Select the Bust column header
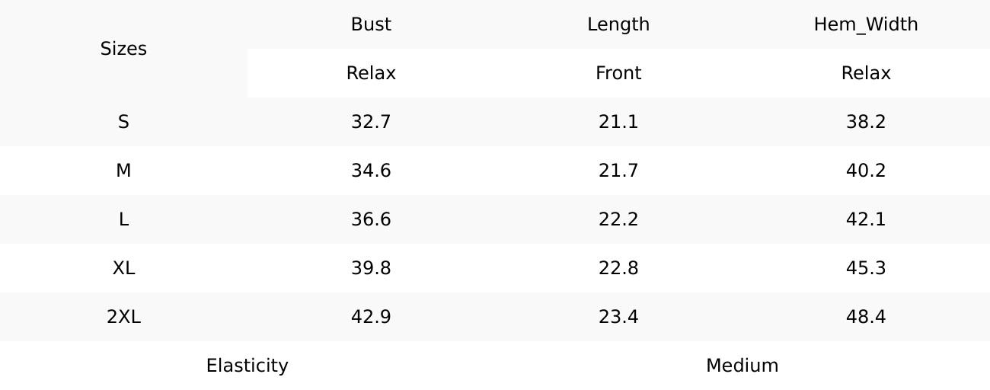This screenshot has width=990, height=390. pos(371,24)
